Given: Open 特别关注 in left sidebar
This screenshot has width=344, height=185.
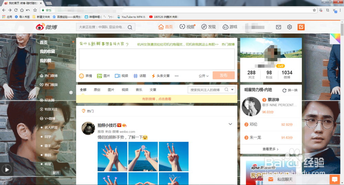Looking at the screenshot, I should point(49,109).
